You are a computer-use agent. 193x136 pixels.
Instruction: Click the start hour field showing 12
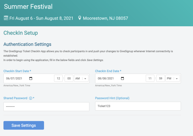[x=58, y=78]
